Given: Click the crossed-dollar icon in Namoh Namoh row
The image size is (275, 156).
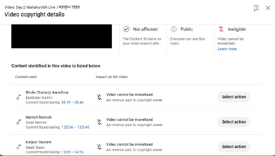Looking at the screenshot, I should tap(99, 122).
